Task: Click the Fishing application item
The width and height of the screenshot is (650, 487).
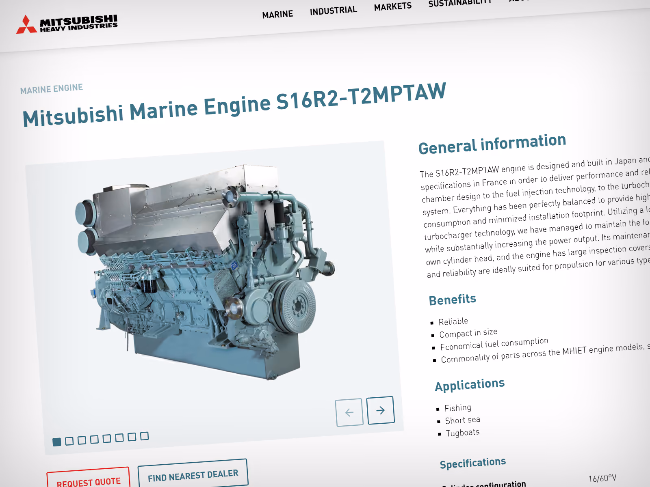Action: tap(458, 408)
